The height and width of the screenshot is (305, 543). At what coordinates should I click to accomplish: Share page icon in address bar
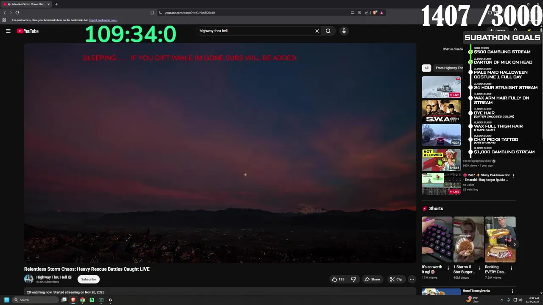coord(367,13)
